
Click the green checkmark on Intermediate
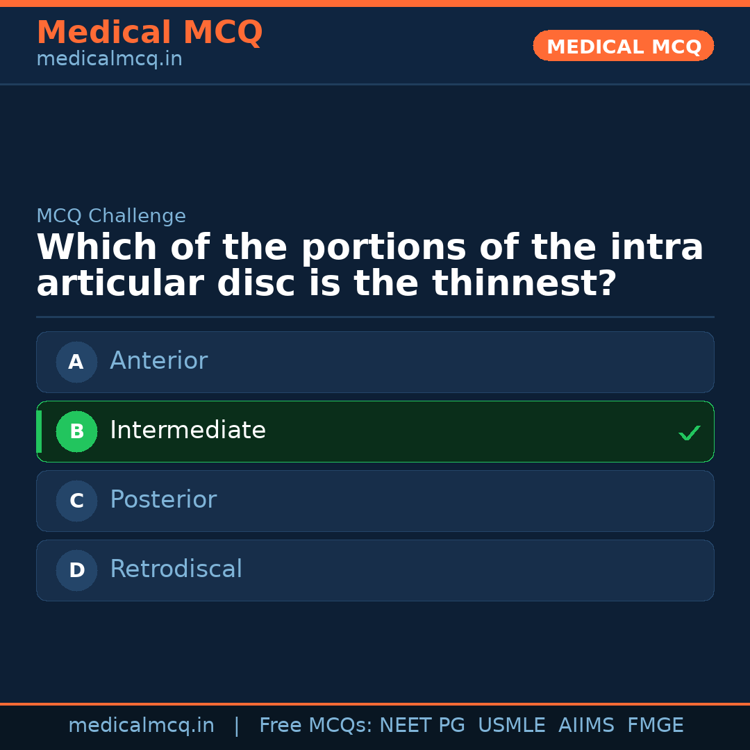click(x=690, y=433)
